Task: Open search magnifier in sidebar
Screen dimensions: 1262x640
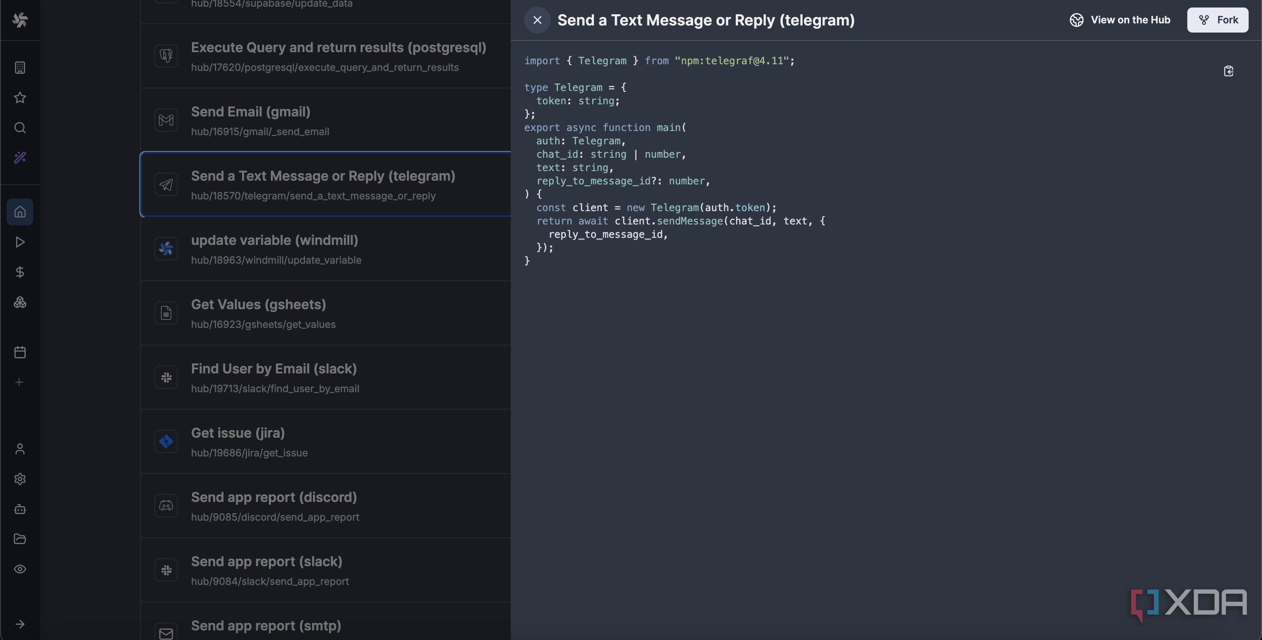Action: click(x=20, y=128)
